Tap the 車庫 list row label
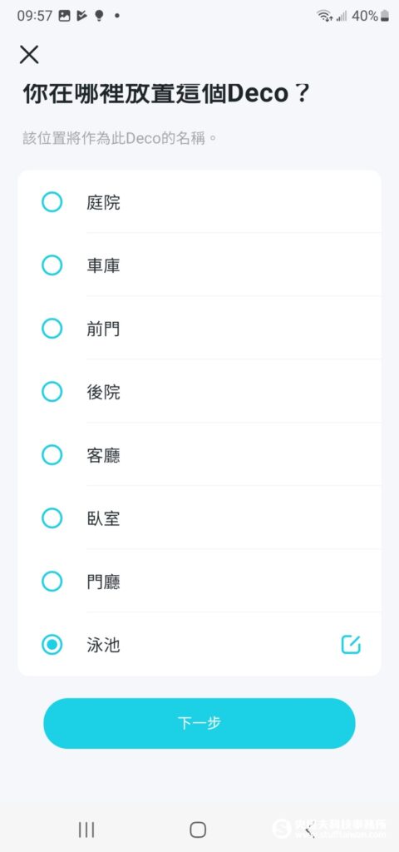The image size is (399, 852). [x=103, y=265]
